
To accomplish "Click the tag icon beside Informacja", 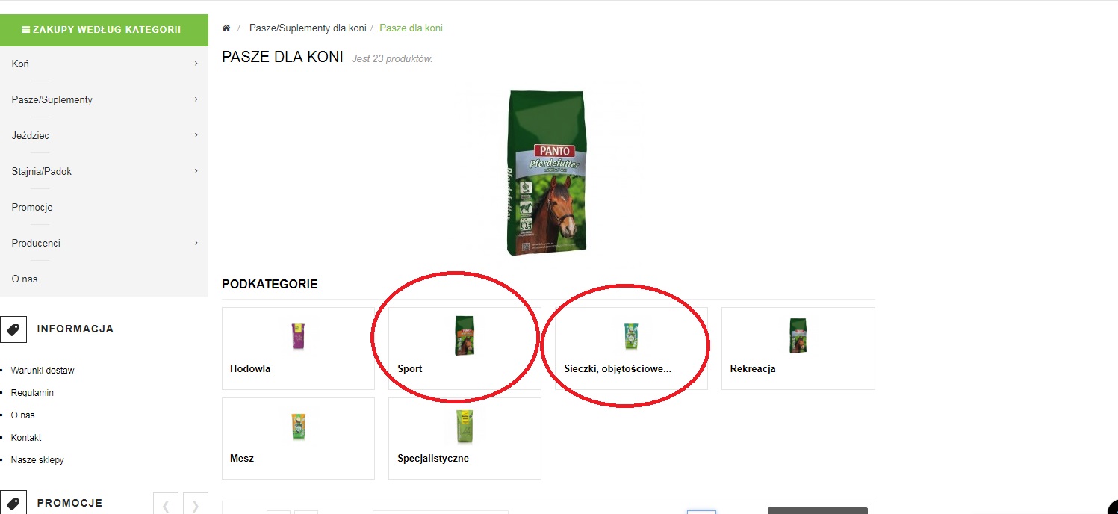I will pyautogui.click(x=13, y=329).
